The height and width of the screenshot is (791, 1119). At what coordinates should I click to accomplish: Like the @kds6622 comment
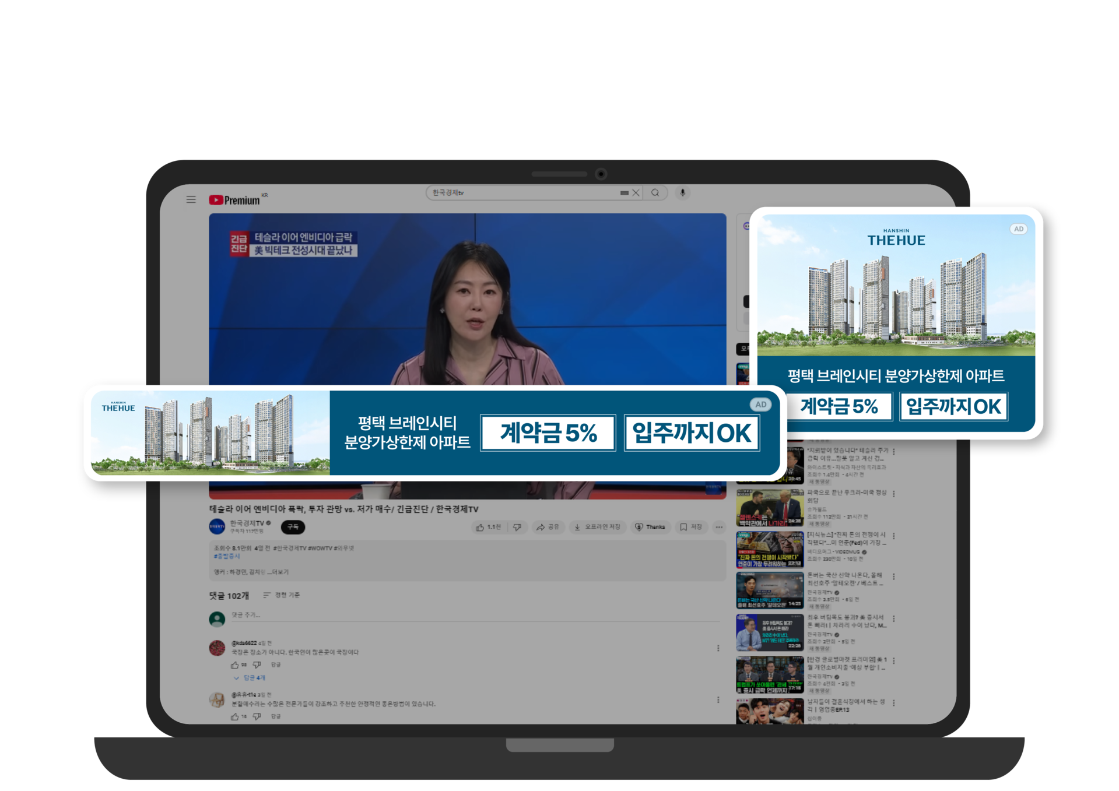tap(234, 665)
